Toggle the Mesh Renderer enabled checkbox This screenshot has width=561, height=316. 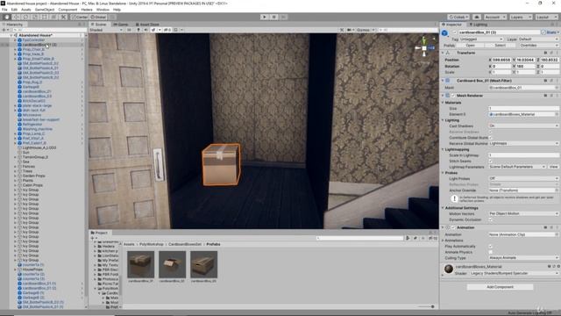[453, 96]
